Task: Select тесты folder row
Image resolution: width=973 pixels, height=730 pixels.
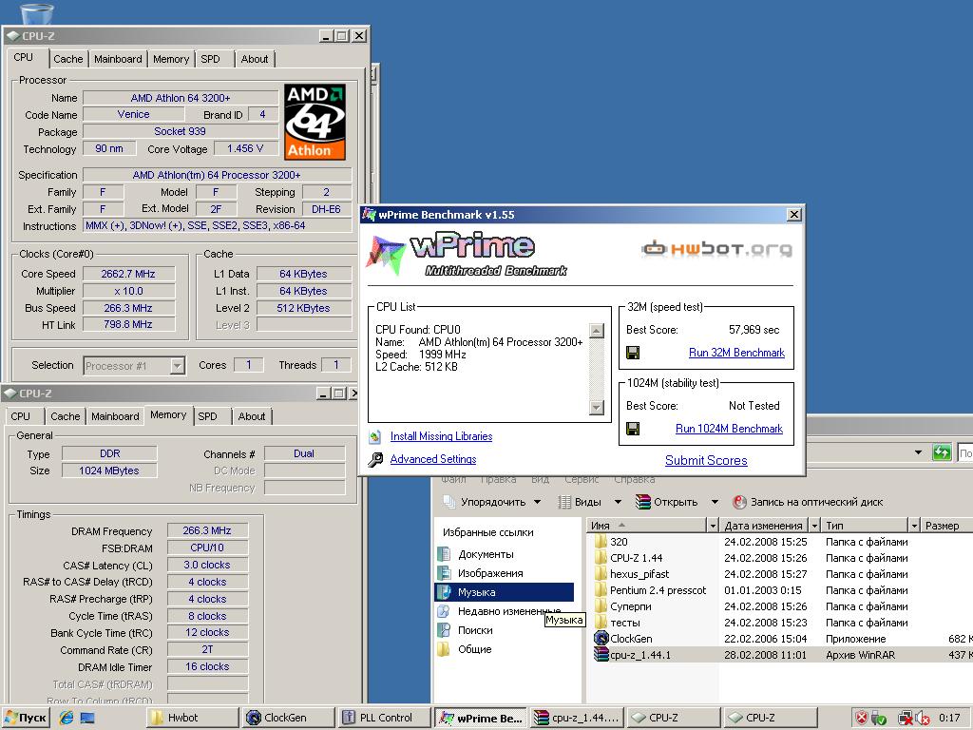Action: coord(625,623)
